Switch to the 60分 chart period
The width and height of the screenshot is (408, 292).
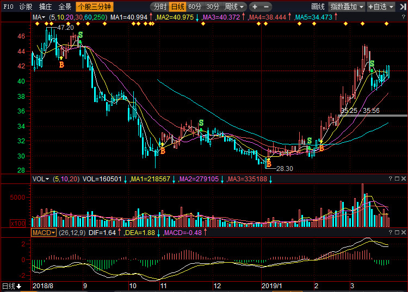tap(195, 7)
